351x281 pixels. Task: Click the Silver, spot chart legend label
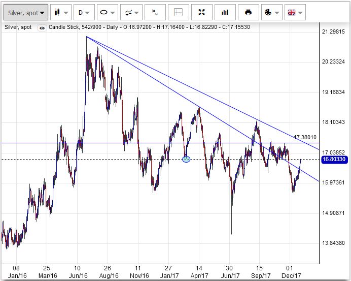point(18,27)
